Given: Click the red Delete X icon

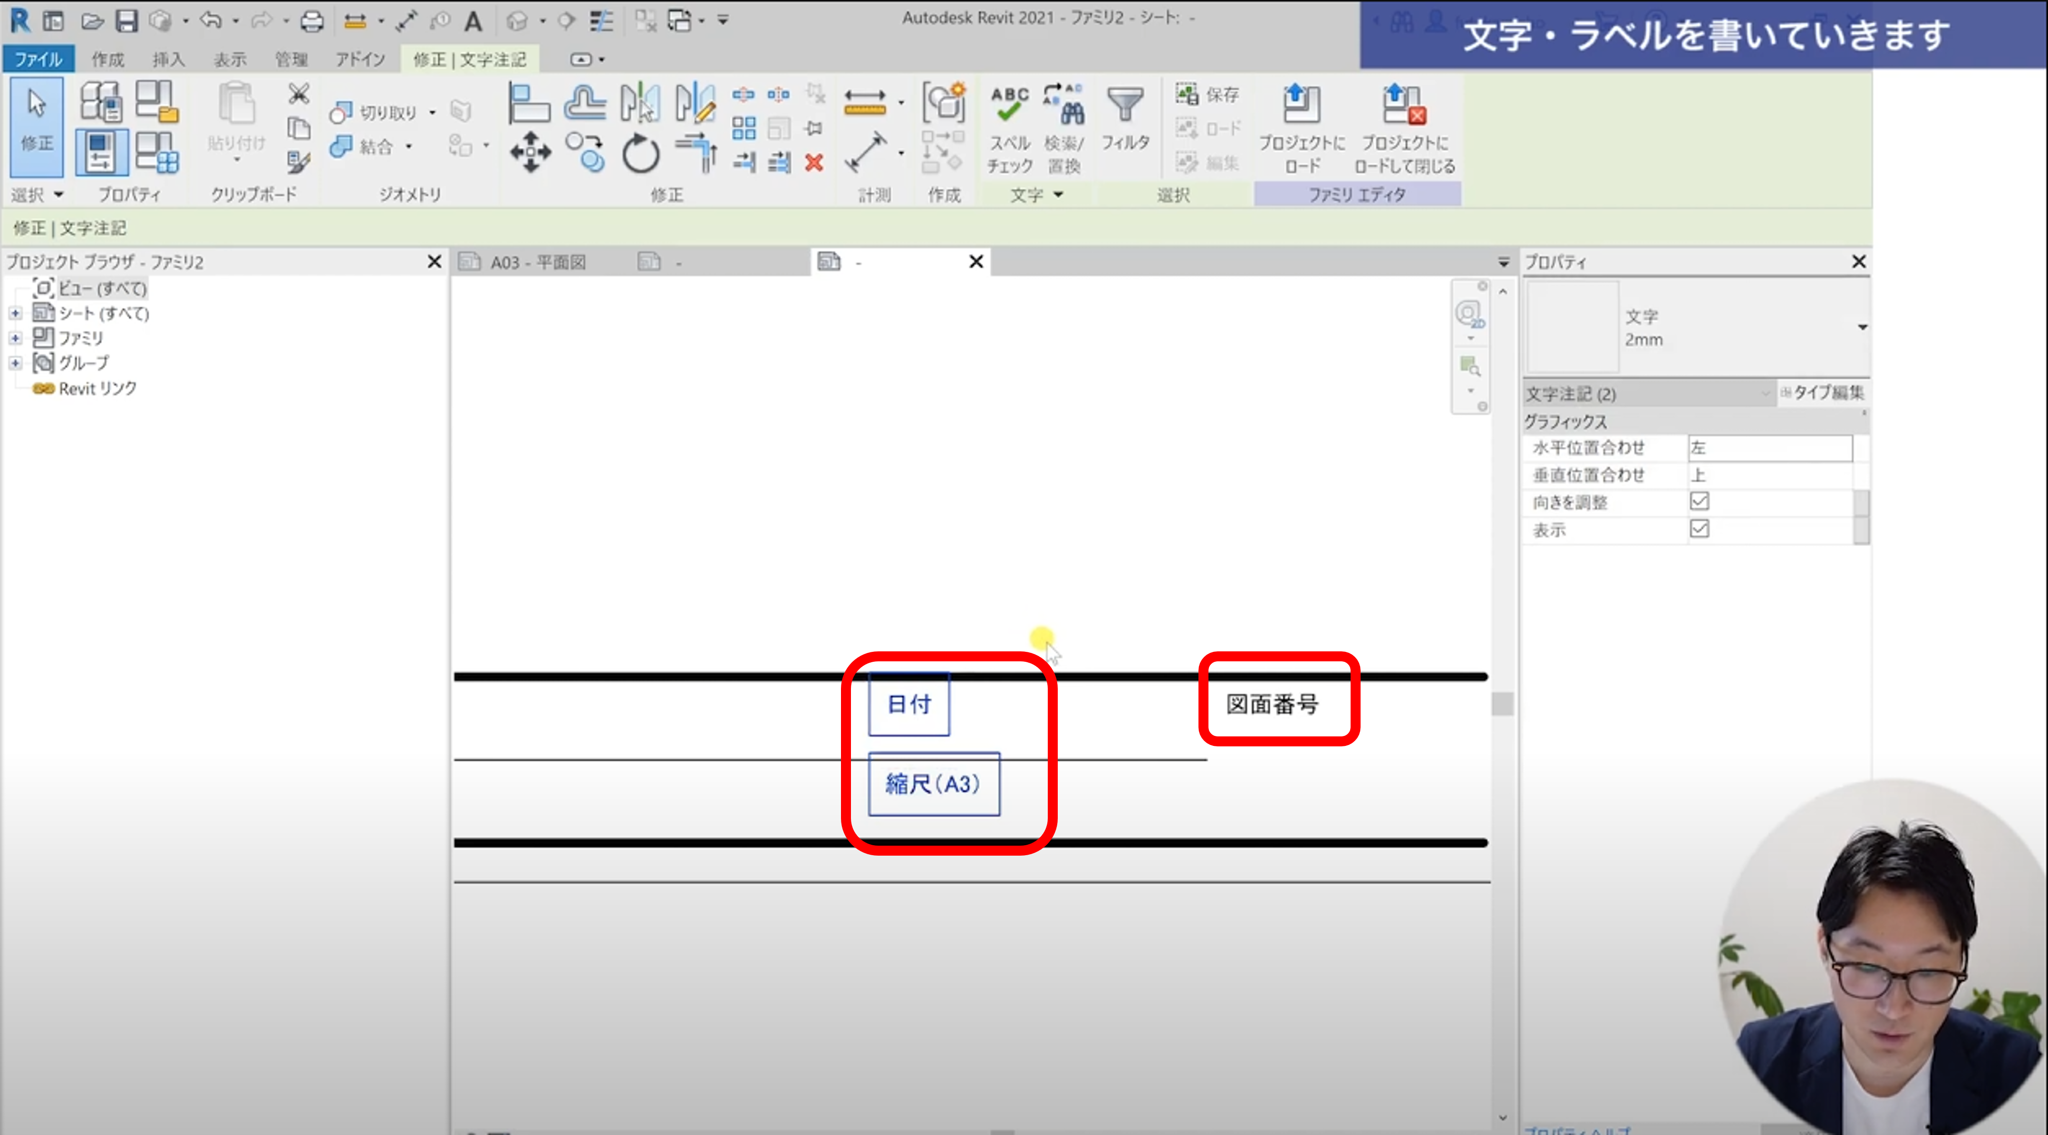Looking at the screenshot, I should click(x=813, y=163).
